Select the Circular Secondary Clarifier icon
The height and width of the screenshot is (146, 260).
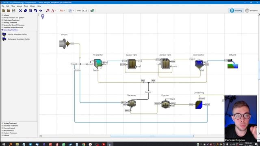(x=4, y=34)
